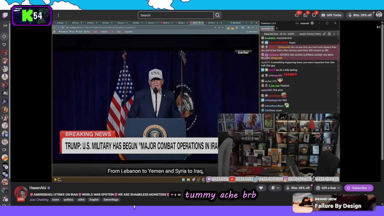The width and height of the screenshot is (384, 216).
Task: Focus the Twitch Search field
Action: 175,15
